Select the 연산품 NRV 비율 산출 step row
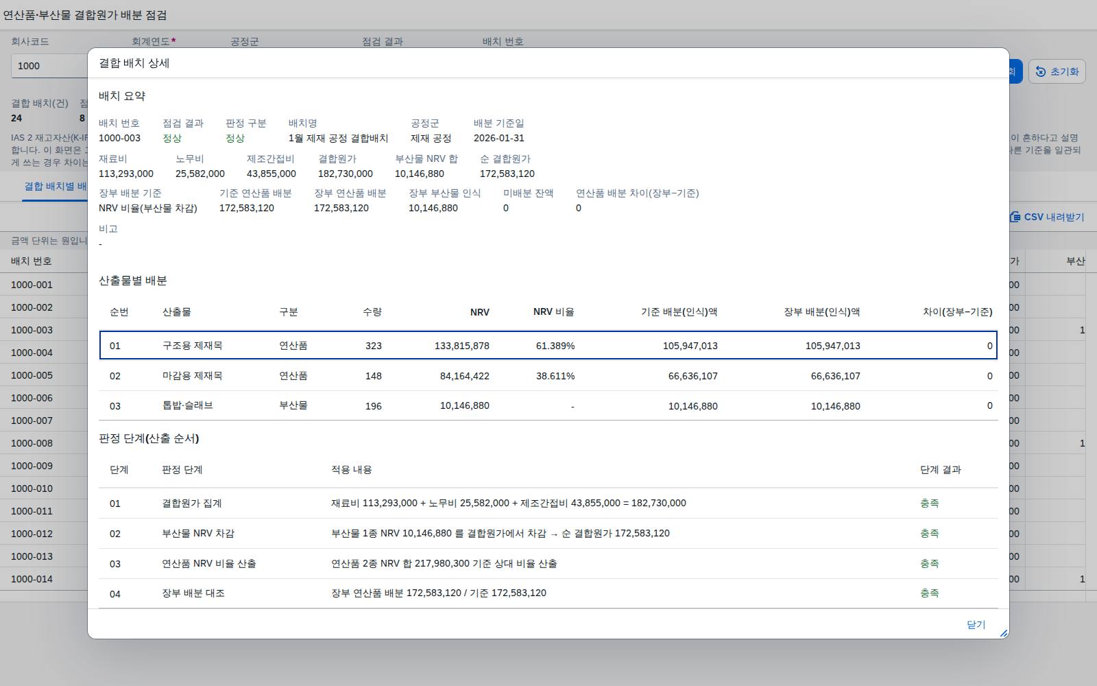The image size is (1097, 686). (548, 564)
